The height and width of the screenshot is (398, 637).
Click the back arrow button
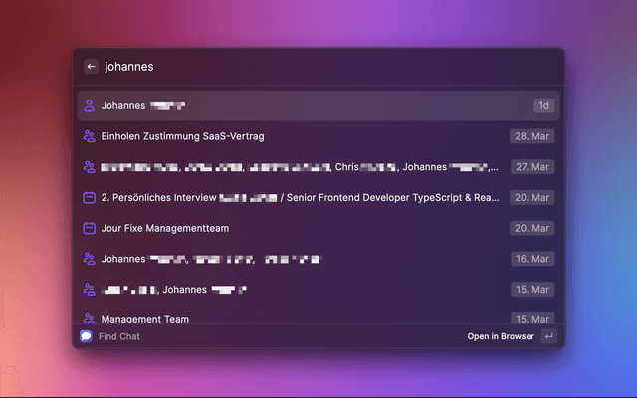point(91,67)
